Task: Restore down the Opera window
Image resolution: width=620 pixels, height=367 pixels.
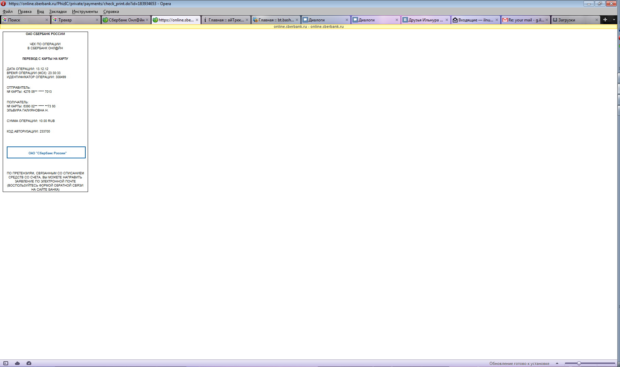Action: [600, 4]
